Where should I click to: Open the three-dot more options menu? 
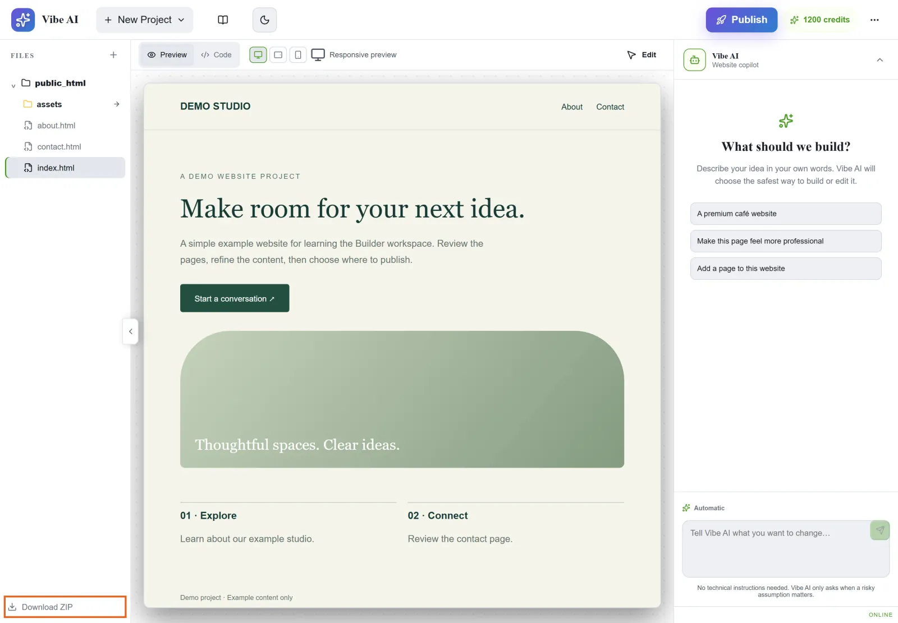coord(874,20)
